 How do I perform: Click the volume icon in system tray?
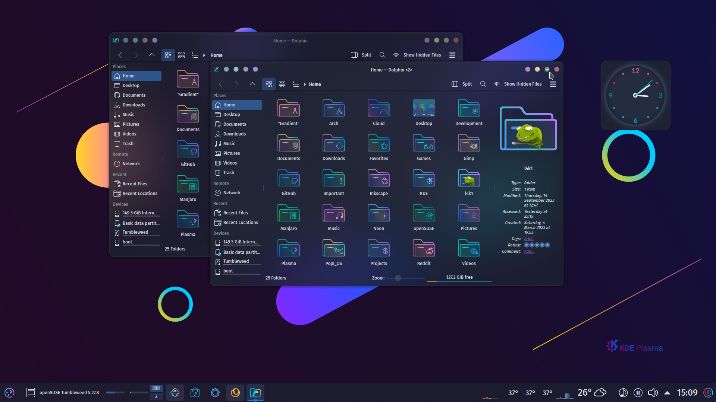[653, 393]
